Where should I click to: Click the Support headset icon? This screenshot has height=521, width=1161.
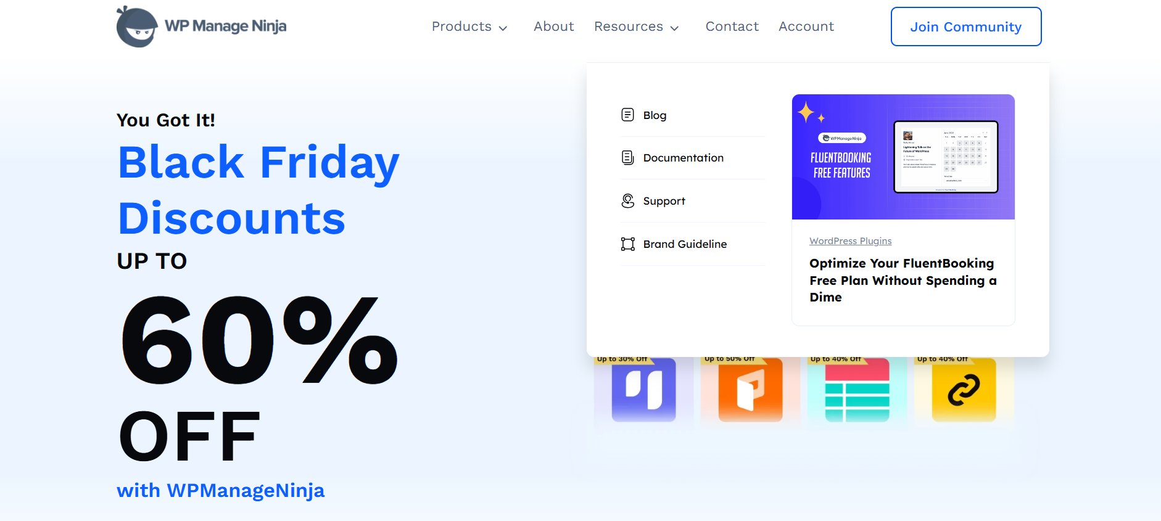click(627, 201)
